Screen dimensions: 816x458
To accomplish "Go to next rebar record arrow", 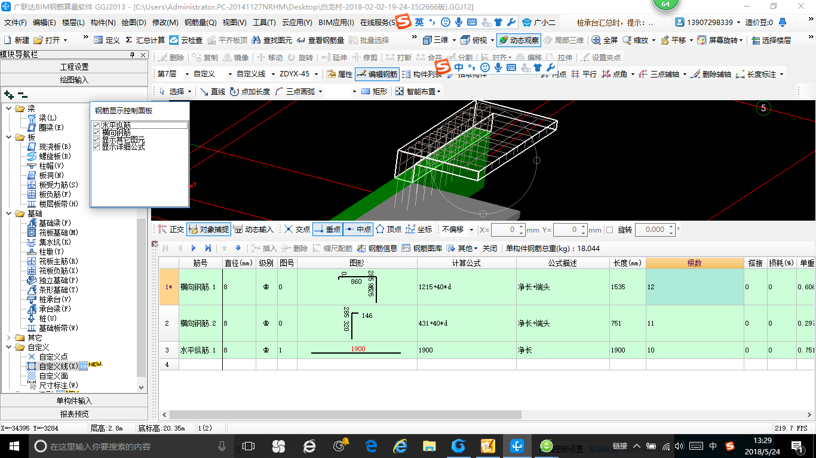I will click(x=193, y=249).
